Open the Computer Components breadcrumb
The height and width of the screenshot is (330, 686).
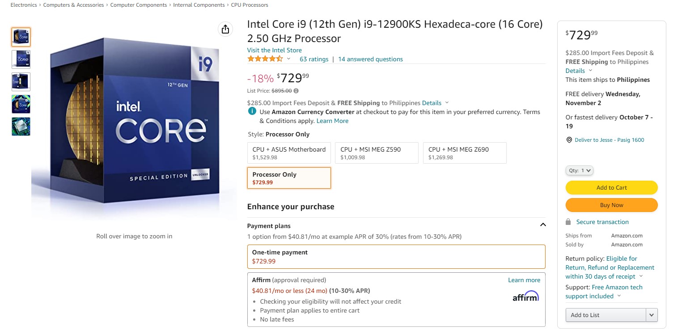(x=139, y=5)
